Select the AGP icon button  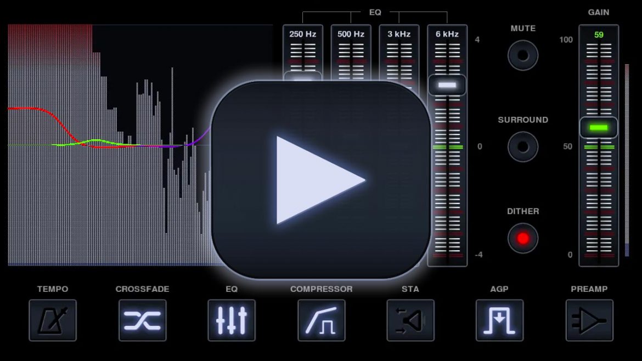pyautogui.click(x=499, y=320)
